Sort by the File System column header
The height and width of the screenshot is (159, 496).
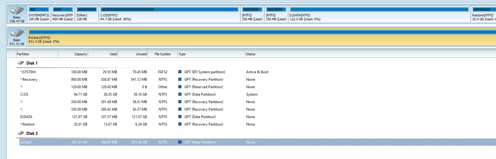(163, 54)
